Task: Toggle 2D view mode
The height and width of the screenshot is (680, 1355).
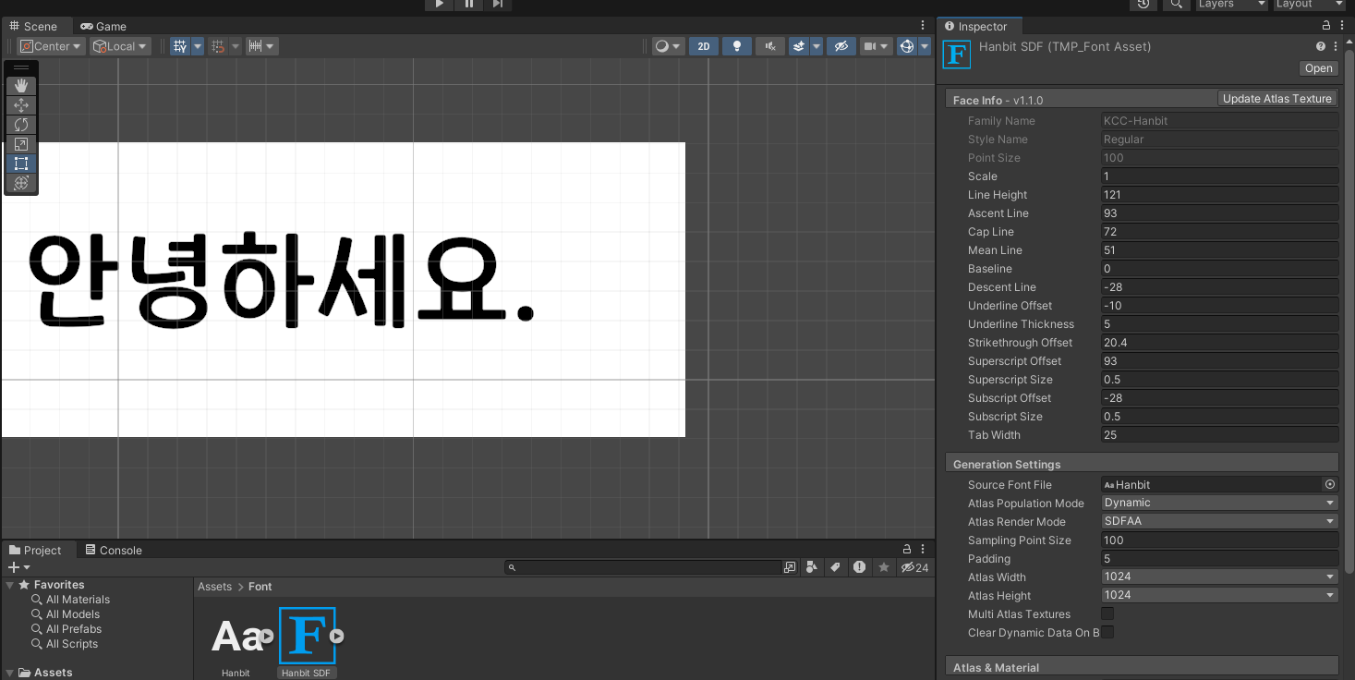Action: [x=704, y=46]
